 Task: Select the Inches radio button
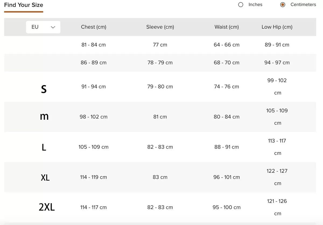(x=241, y=5)
